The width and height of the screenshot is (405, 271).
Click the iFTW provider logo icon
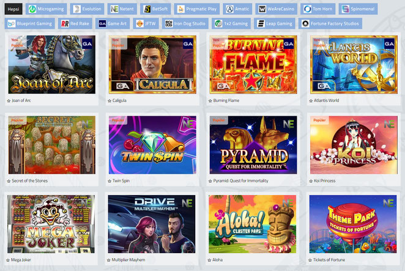(139, 24)
